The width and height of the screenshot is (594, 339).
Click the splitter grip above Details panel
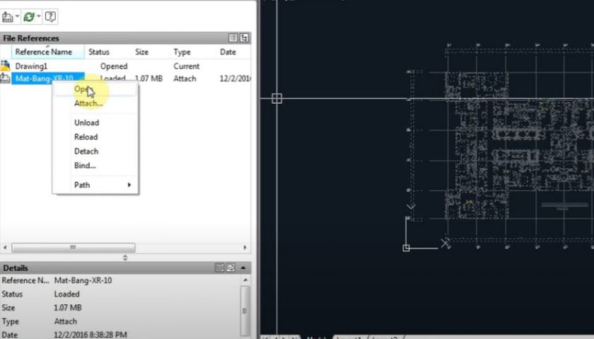tap(125, 257)
